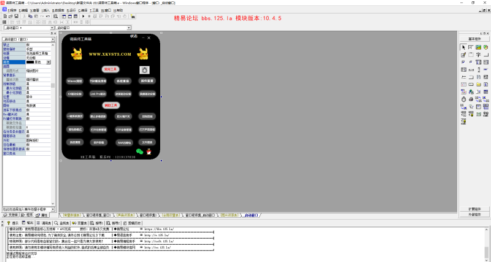Viewport: 491px width, 262px height.
Task: Click the left Pikachu image on form
Action: (76, 54)
